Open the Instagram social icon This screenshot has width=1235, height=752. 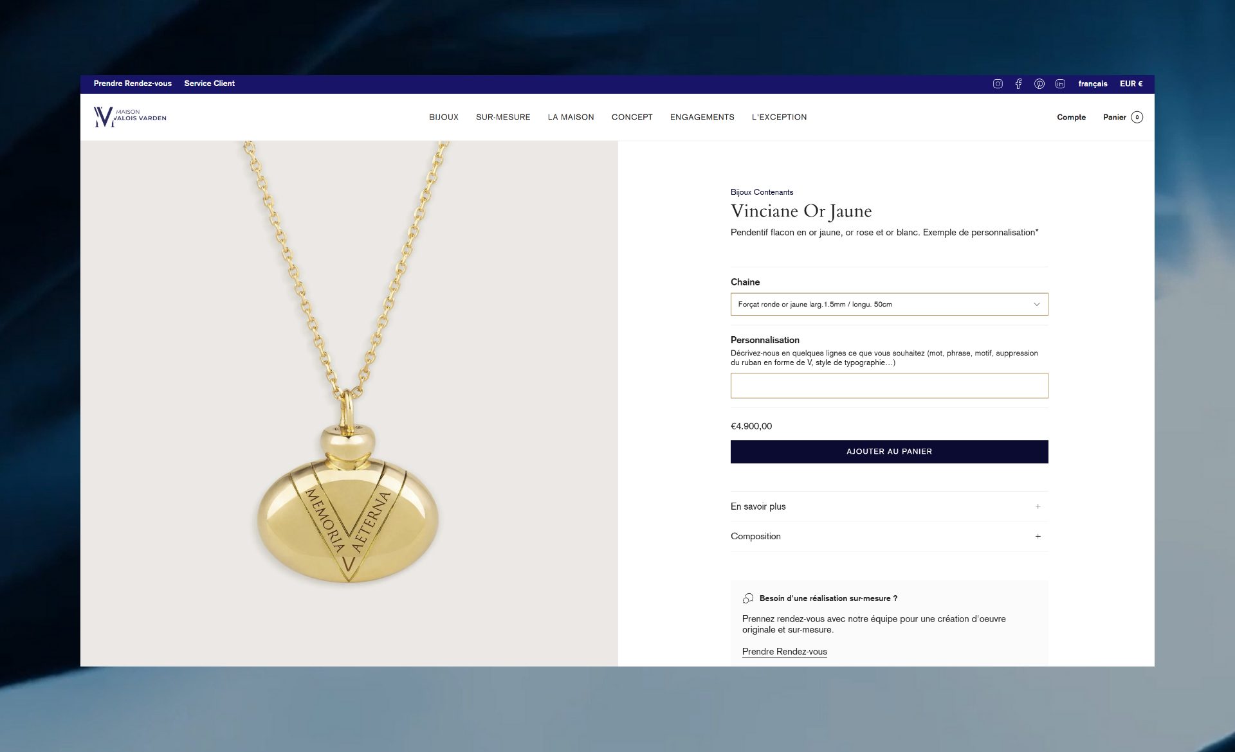click(x=998, y=84)
